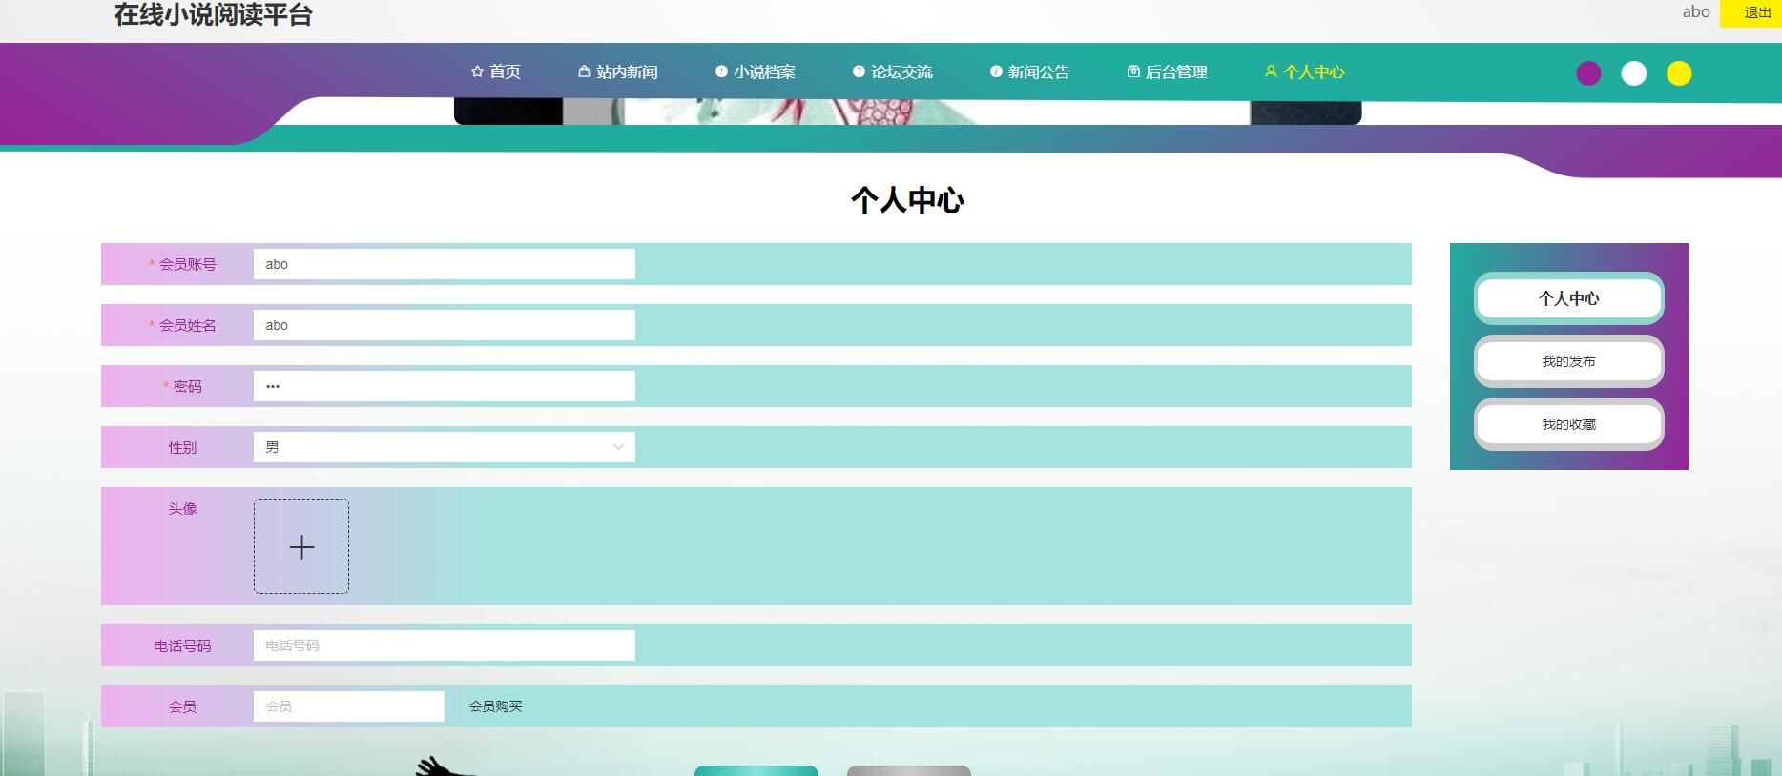1782x776 pixels.
Task: Click the question icon beside 论坛交流
Action: [x=859, y=71]
